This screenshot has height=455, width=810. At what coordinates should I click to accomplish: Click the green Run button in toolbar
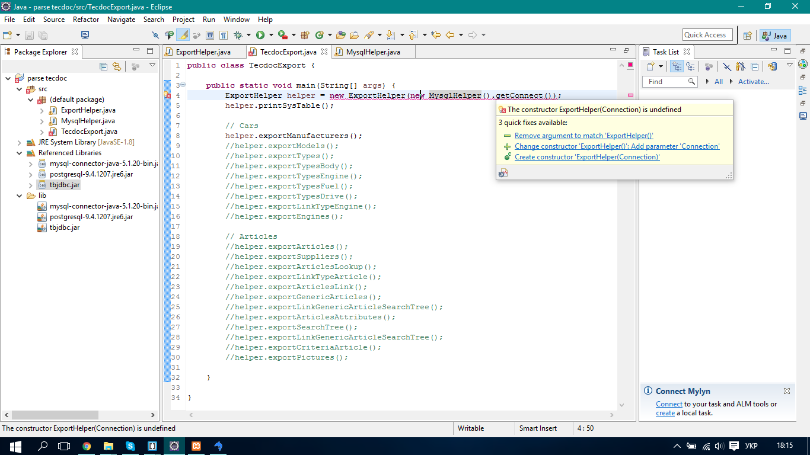260,36
